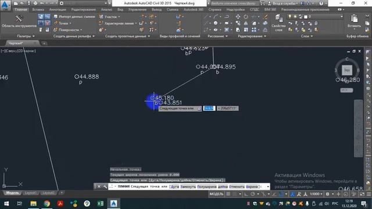Viewport: 372px width, 209px height.
Task: Open the Участок dropdown
Action: 110,17
